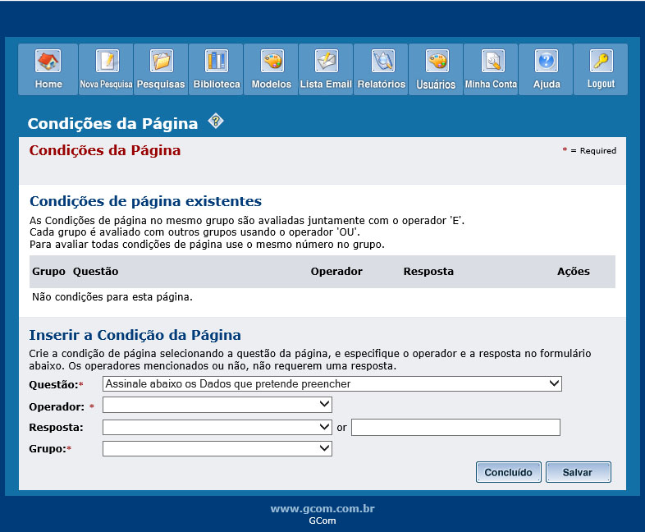The width and height of the screenshot is (645, 532).
Task: Open the Relatórios icon
Action: pos(381,62)
